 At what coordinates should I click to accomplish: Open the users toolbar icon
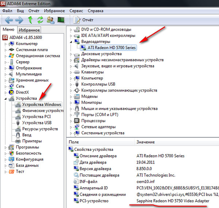(51, 20)
